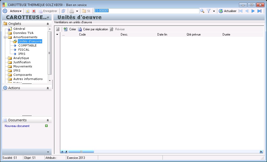This screenshot has width=267, height=162.
Task: Select the COMPTABLE item
Action: click(27, 45)
